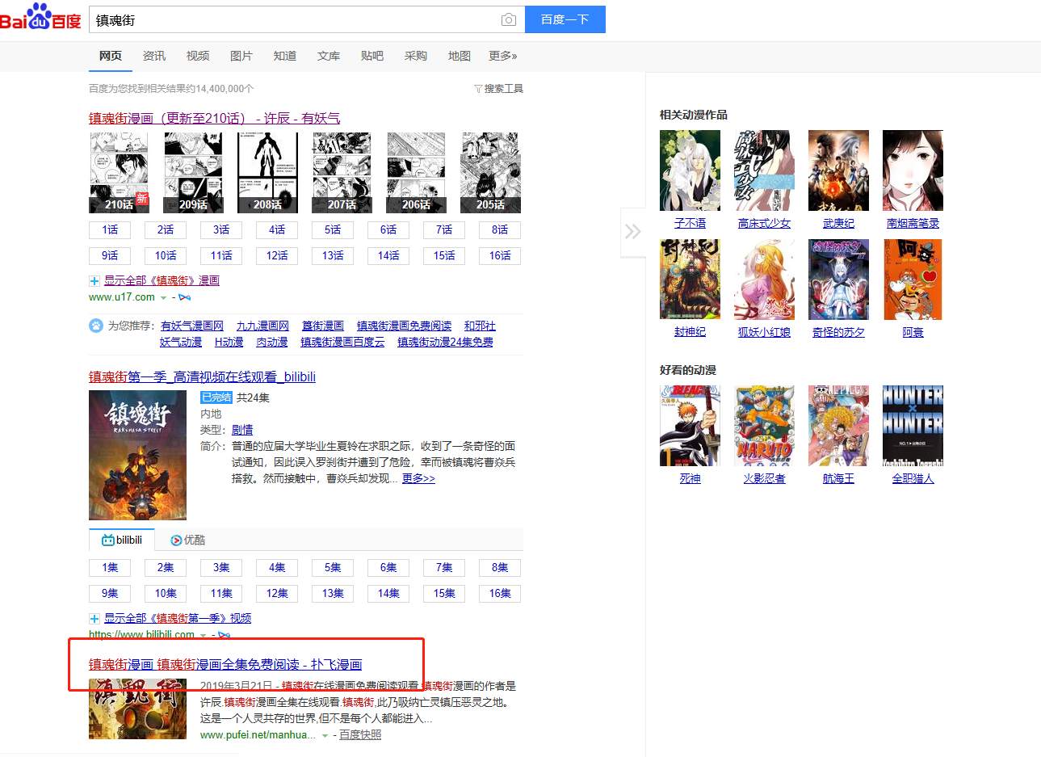Open 死神 Bleach anime cover

[690, 426]
